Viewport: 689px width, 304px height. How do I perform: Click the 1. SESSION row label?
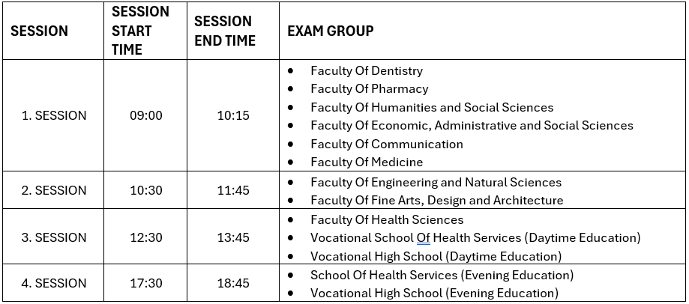(x=53, y=116)
